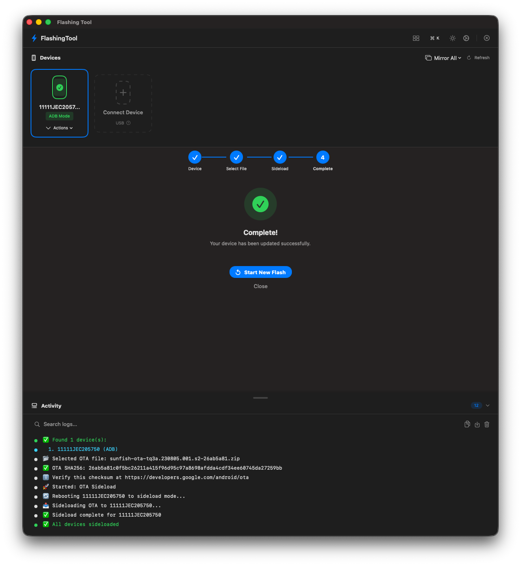
Task: Click the Activity panel resize handle
Action: 260,398
